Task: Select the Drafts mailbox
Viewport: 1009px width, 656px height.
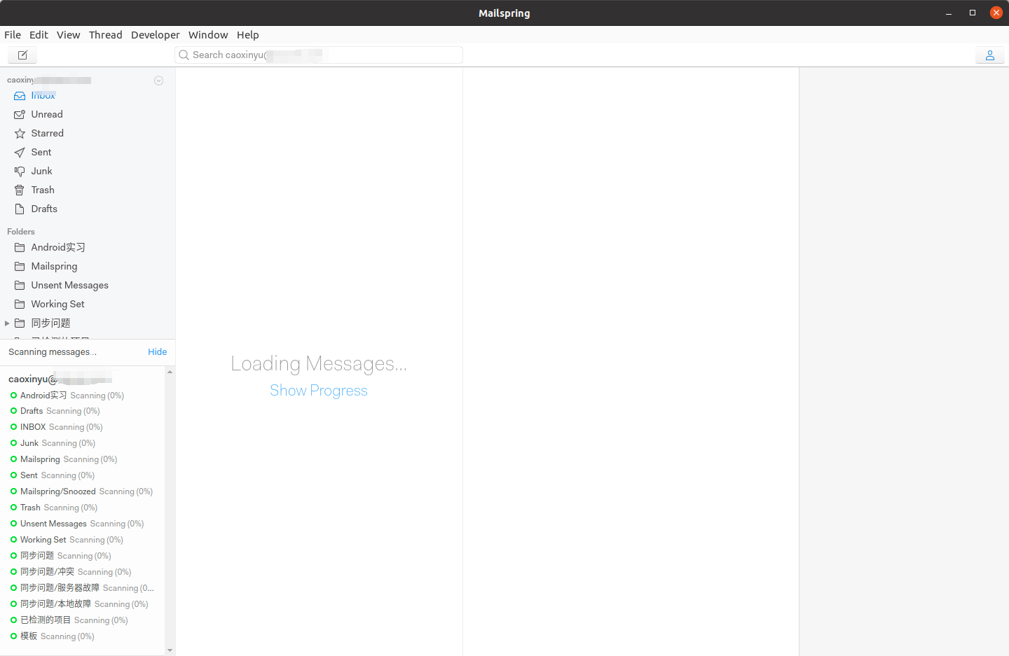Action: click(x=44, y=209)
